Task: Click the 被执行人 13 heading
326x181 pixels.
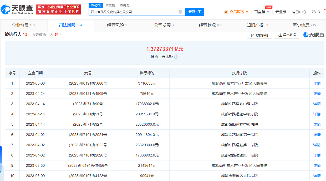Action: [x=16, y=35]
